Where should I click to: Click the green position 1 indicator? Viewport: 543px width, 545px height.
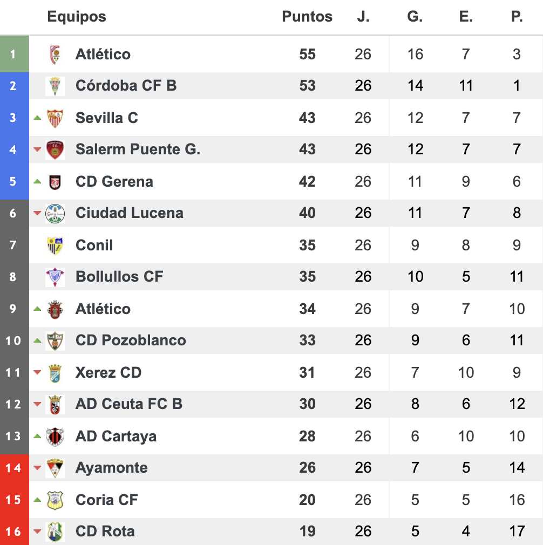(14, 54)
